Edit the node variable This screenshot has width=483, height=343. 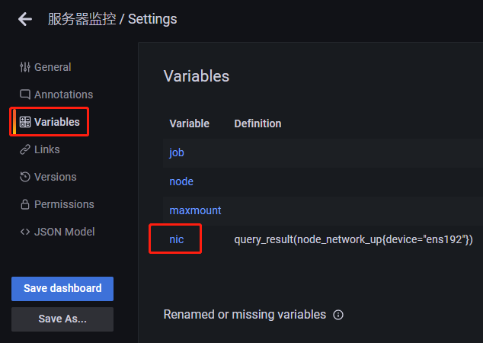tap(181, 181)
